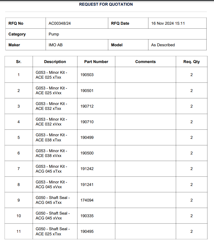Click the Model value As Described

click(x=163, y=45)
